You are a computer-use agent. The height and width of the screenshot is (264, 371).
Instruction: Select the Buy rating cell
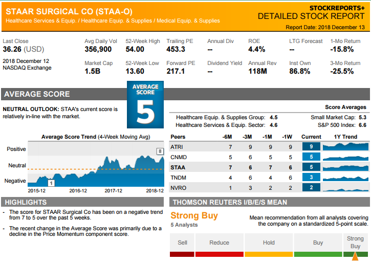pyautogui.click(x=318, y=243)
